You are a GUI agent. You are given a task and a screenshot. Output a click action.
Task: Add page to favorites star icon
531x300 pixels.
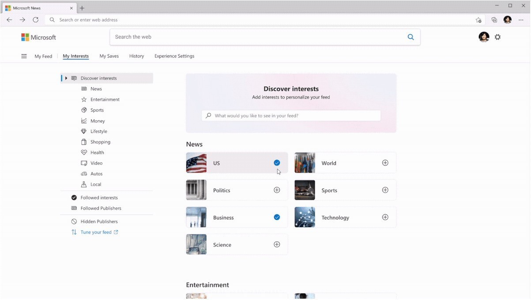tap(478, 20)
